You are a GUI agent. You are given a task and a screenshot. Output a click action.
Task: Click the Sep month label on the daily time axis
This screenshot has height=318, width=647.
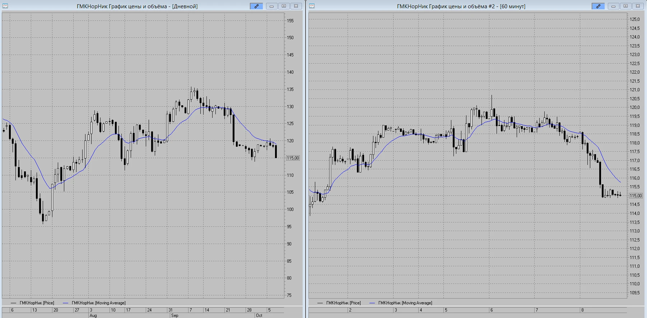(x=175, y=315)
